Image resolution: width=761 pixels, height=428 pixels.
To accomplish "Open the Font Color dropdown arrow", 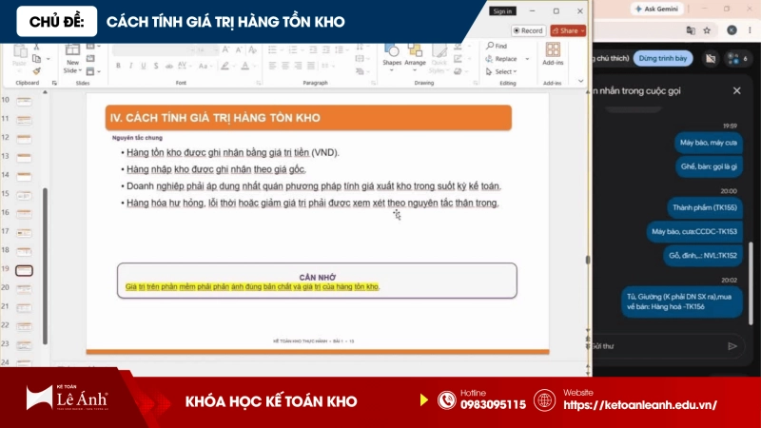I will pyautogui.click(x=254, y=66).
